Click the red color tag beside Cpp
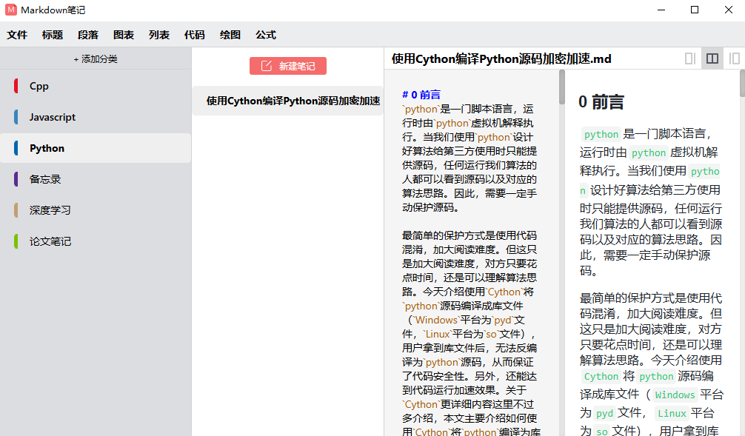The height and width of the screenshot is (436, 745). click(16, 86)
